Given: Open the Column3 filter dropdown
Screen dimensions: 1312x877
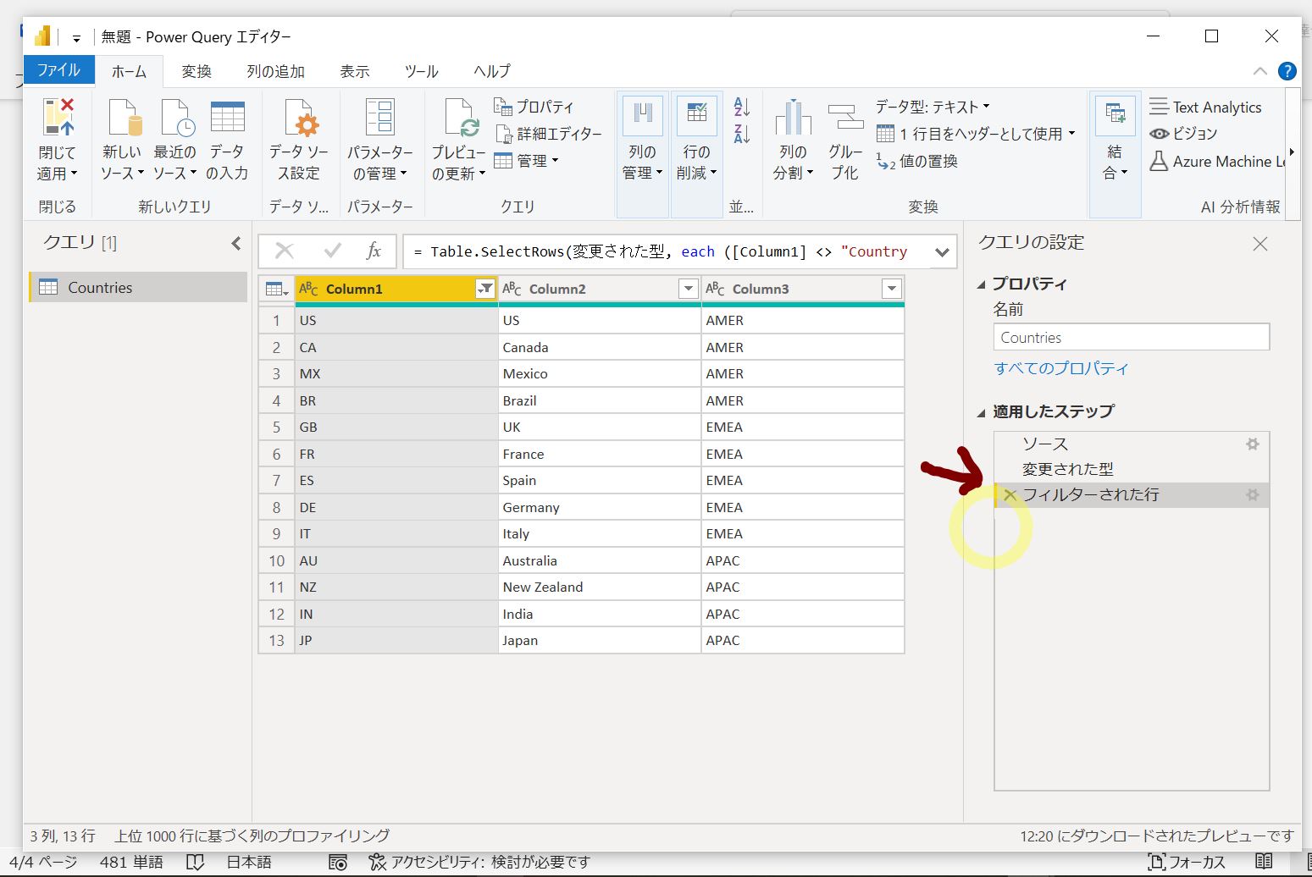Looking at the screenshot, I should (x=892, y=289).
